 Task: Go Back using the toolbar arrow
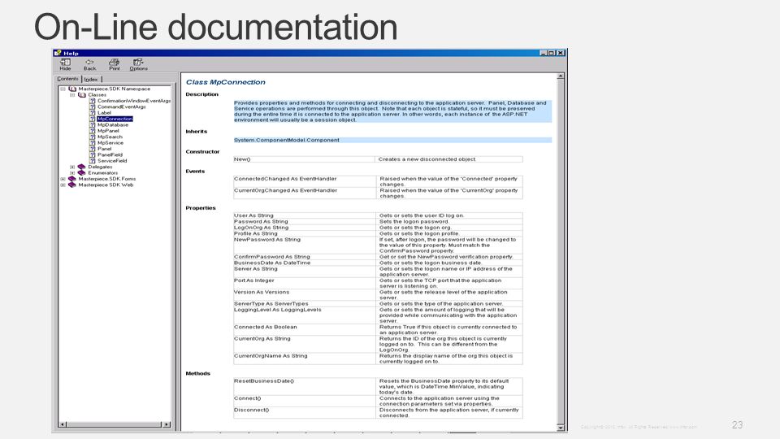(x=89, y=64)
